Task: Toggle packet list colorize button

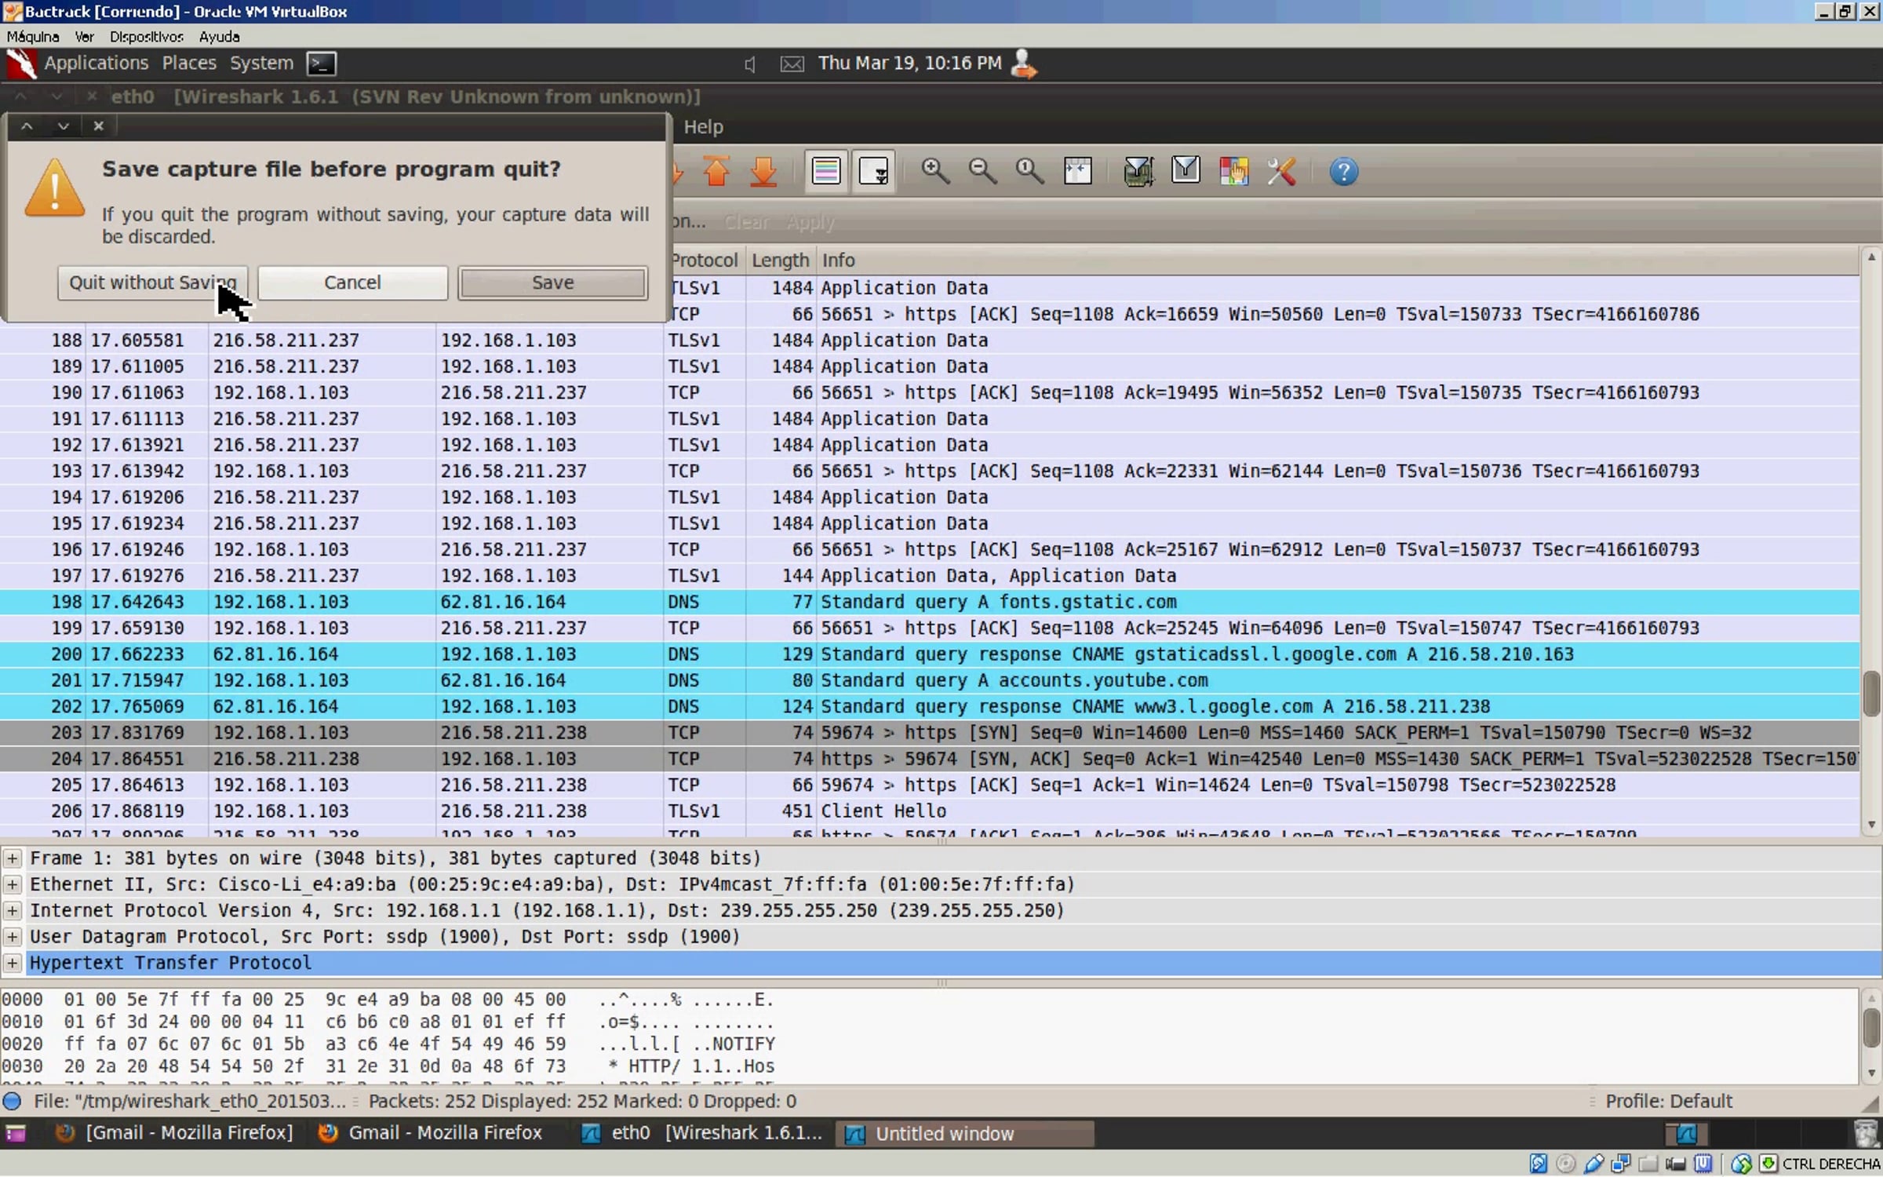Action: coord(825,171)
